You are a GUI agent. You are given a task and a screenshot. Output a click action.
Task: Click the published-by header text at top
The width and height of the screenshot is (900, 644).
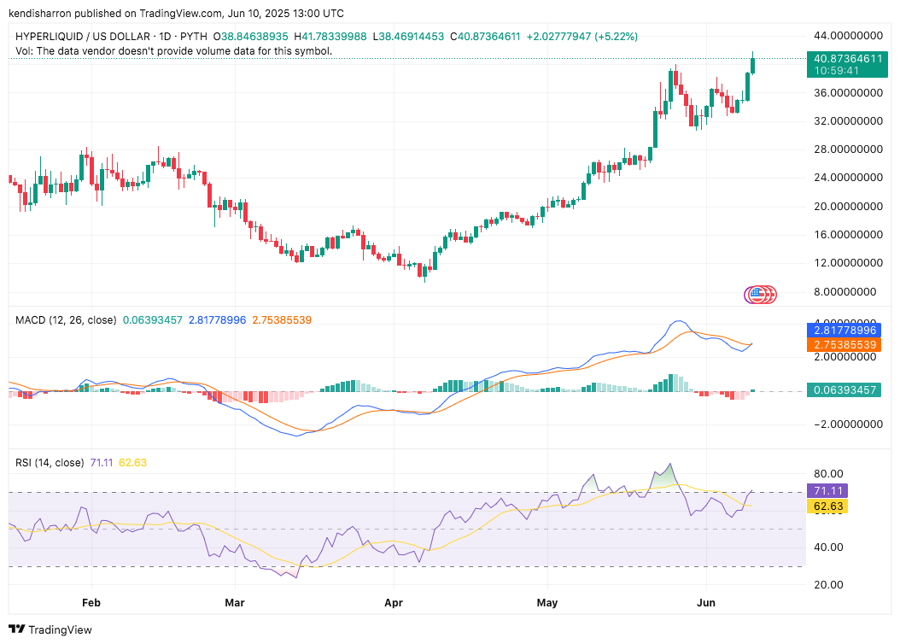[x=176, y=13]
